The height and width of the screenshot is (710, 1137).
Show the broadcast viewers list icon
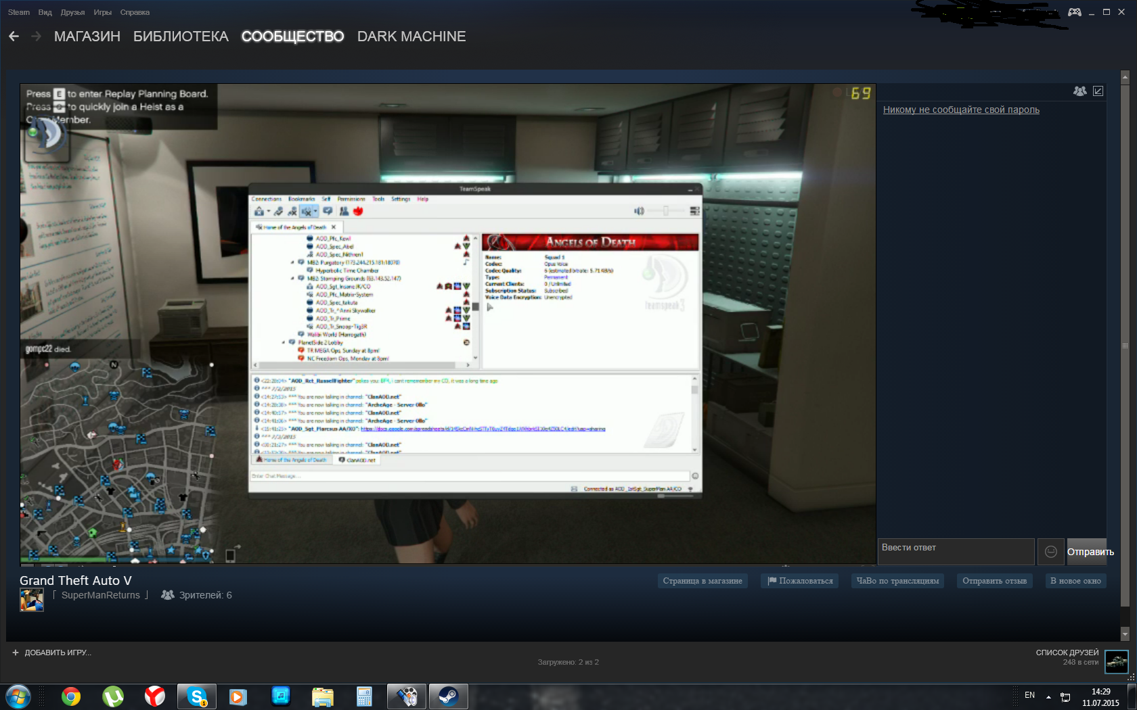coord(1080,91)
